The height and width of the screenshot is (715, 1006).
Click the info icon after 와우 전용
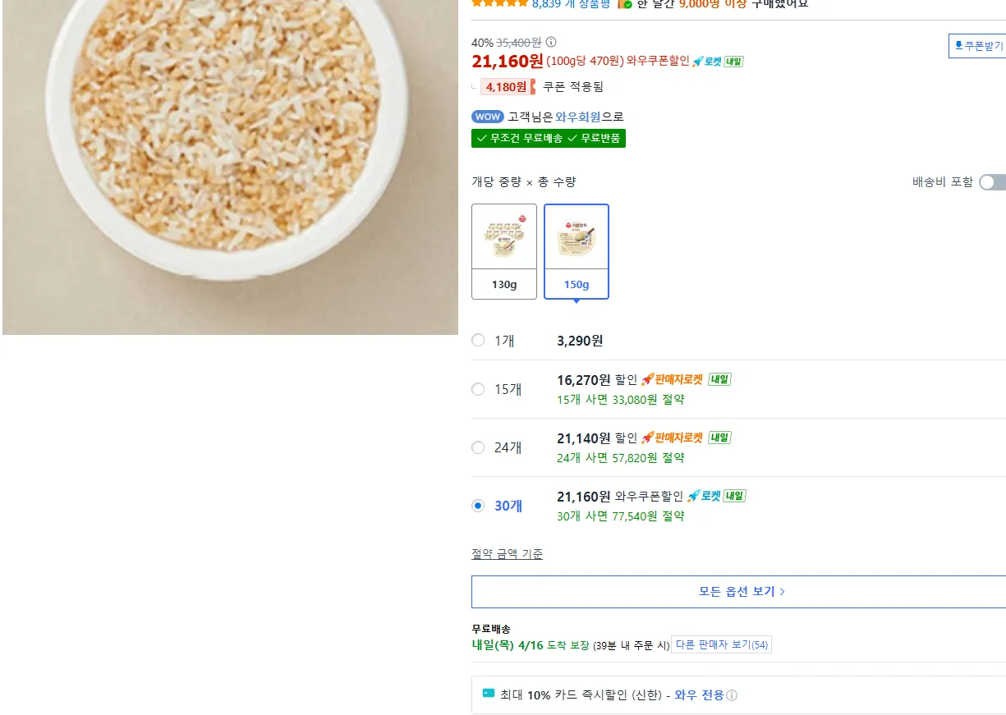(x=732, y=695)
